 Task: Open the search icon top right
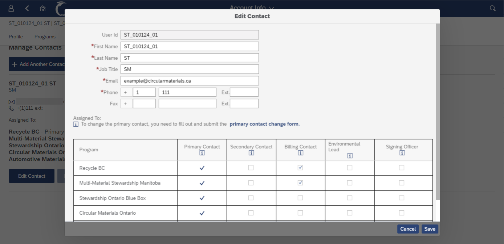(x=492, y=8)
